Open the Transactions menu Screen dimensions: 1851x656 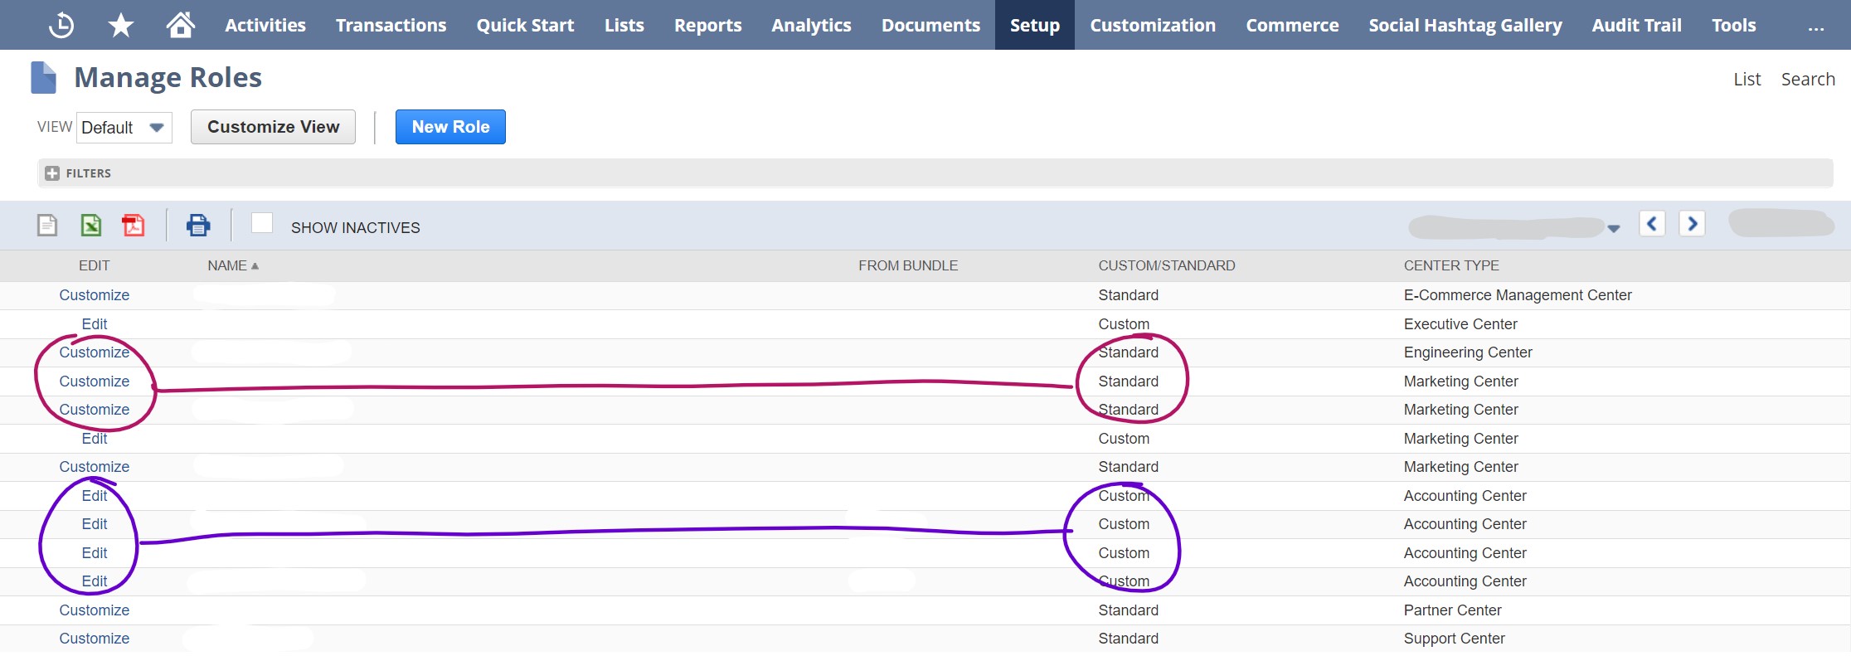pos(391,26)
